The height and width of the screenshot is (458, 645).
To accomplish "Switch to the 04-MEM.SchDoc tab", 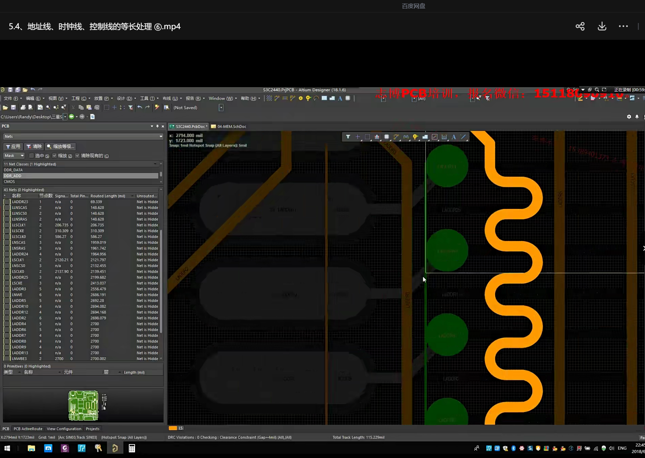I will click(x=229, y=127).
